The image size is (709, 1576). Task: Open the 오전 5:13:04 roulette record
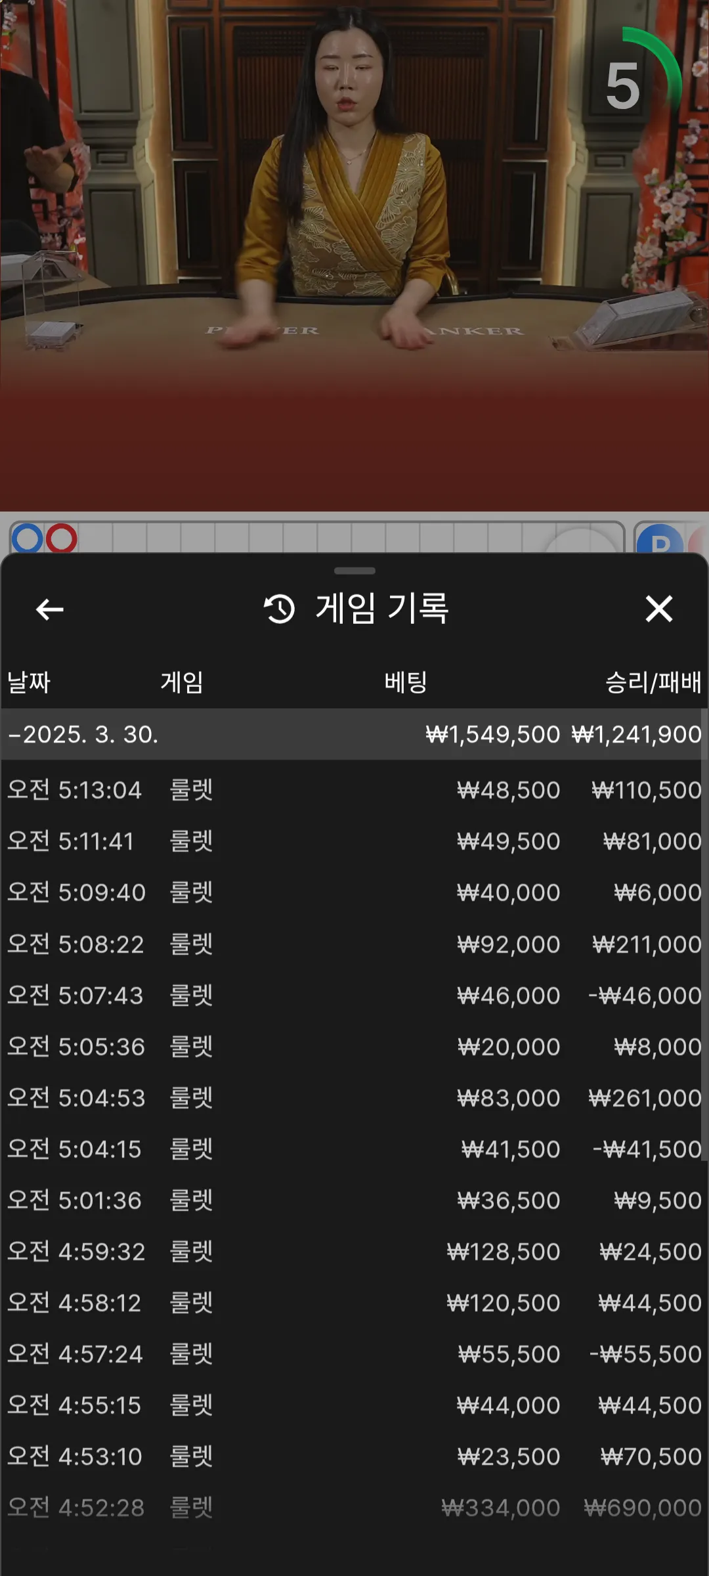point(354,790)
